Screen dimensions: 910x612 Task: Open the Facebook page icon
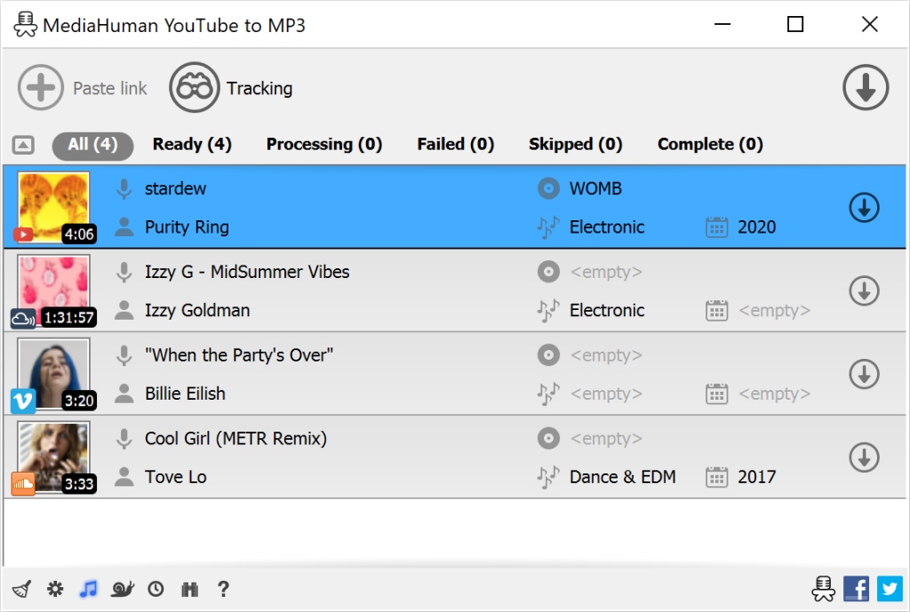856,589
